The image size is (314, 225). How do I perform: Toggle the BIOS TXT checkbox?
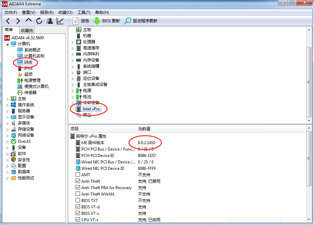[x=78, y=200]
